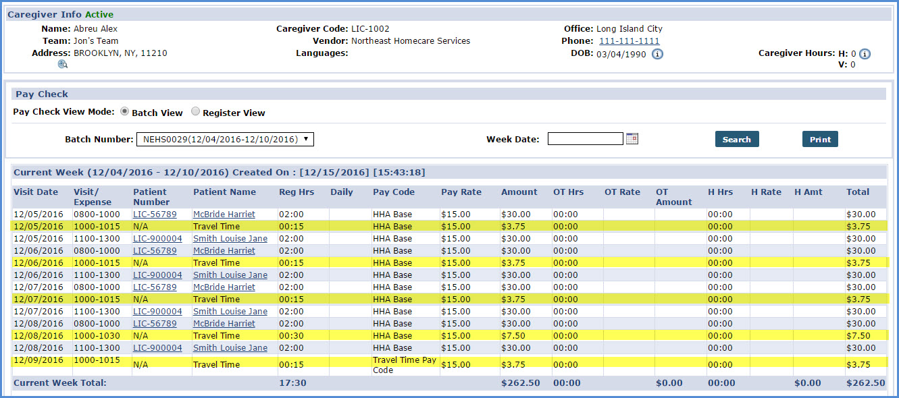Screen dimensions: 899x398
Task: Open LIC-56789 in the 12/05/2016 0800-1000 row
Action: pos(155,215)
